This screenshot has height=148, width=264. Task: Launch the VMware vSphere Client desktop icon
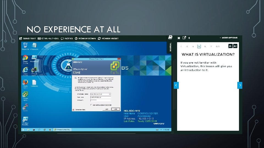[25, 96]
